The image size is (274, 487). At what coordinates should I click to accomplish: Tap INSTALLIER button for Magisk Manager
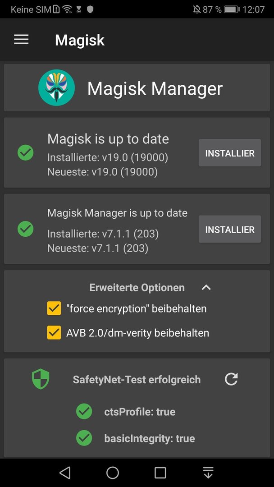click(x=230, y=229)
